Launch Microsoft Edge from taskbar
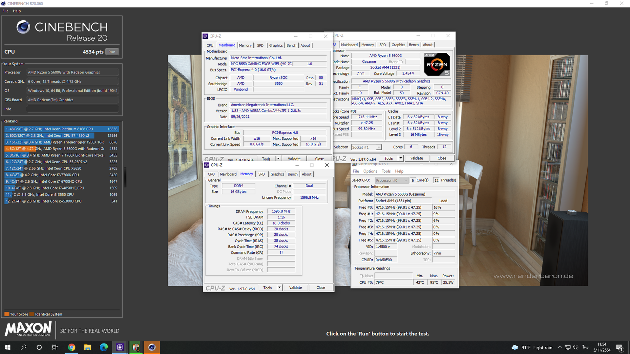The image size is (630, 354). (104, 347)
